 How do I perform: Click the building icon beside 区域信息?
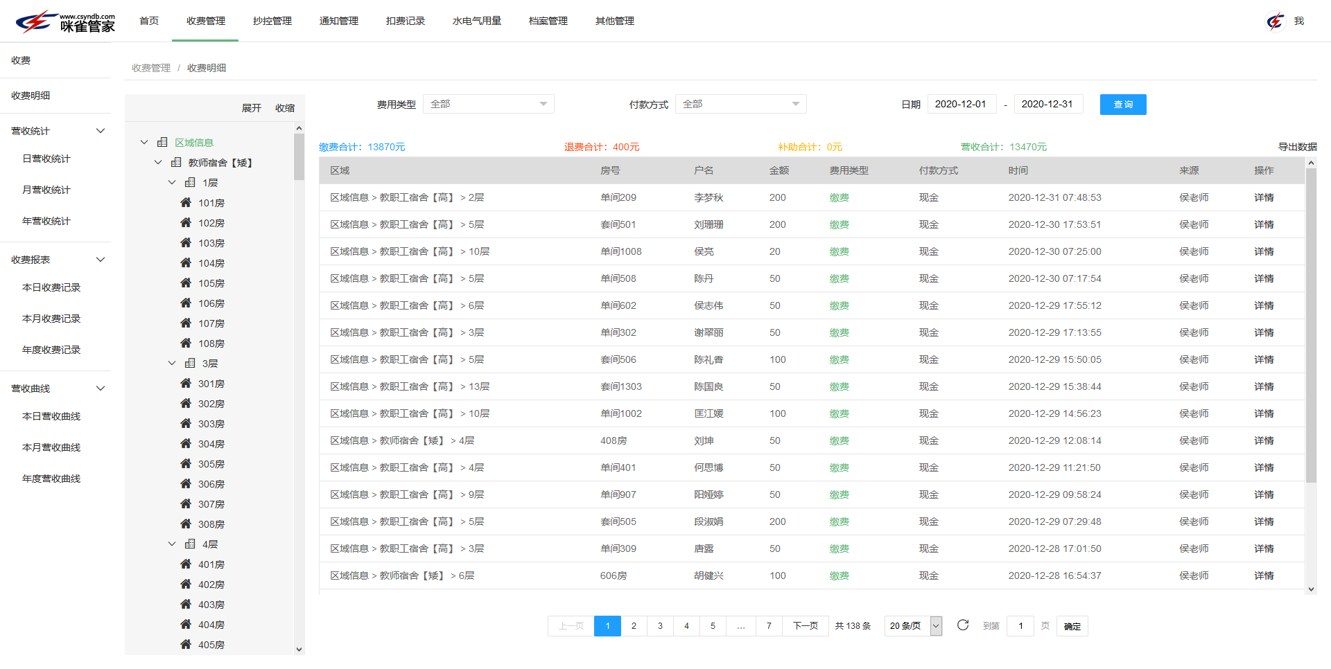click(x=162, y=142)
